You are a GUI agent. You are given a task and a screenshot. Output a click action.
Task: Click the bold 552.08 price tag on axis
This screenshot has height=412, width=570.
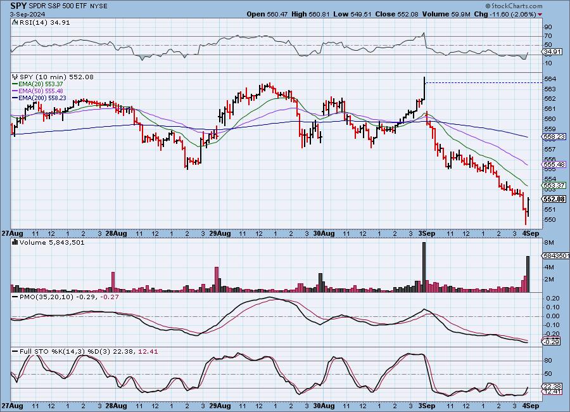(x=554, y=199)
